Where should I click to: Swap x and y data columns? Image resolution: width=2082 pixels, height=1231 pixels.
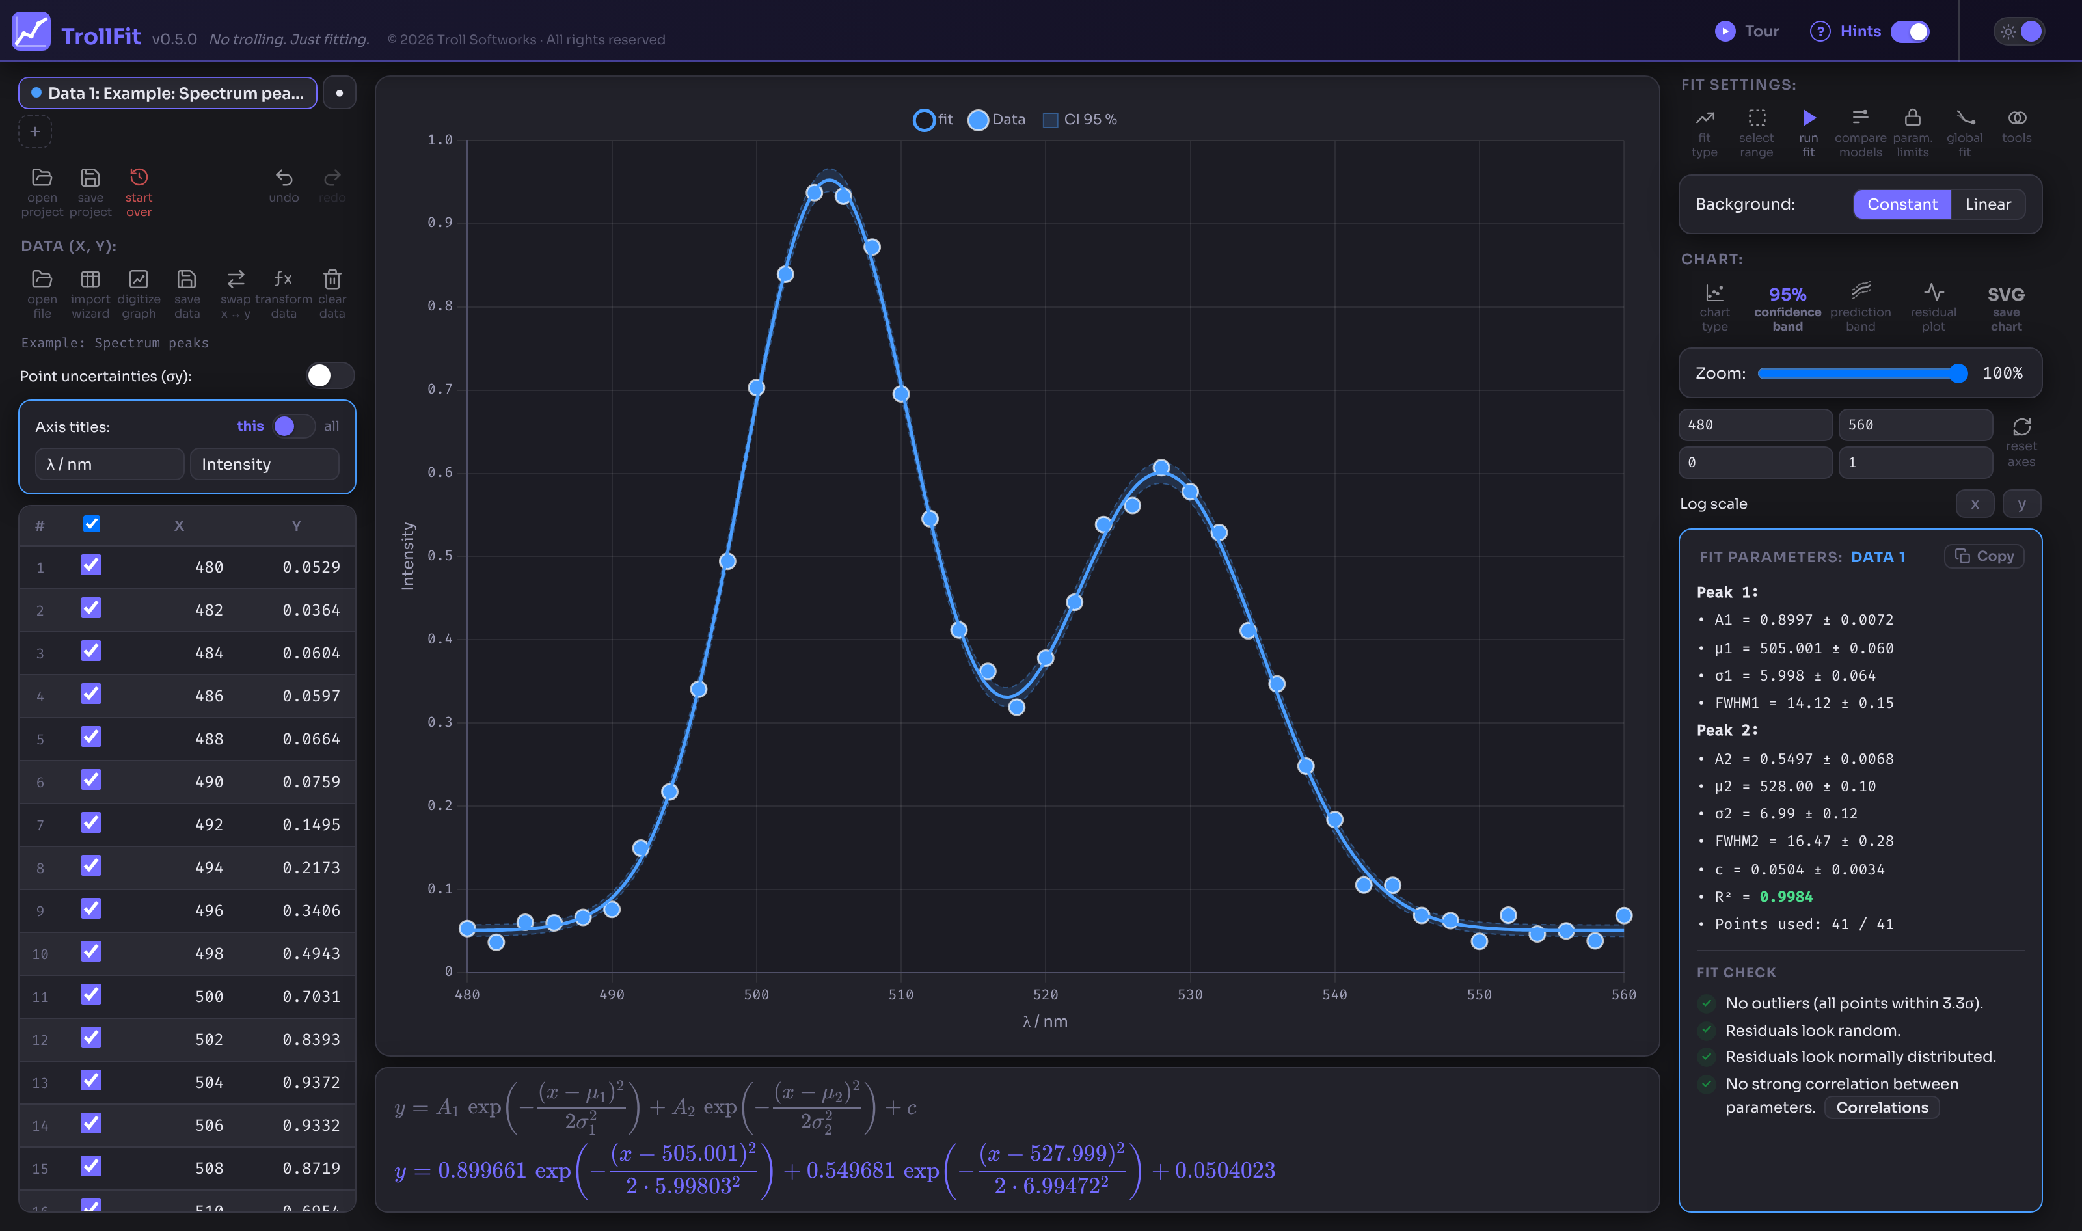point(236,280)
